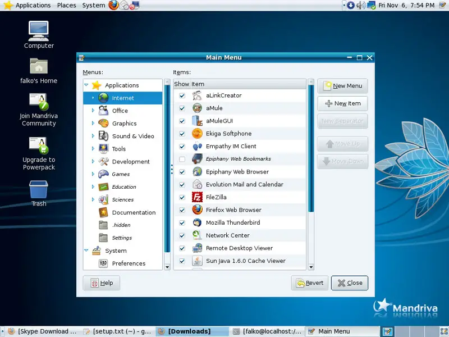This screenshot has height=337, width=449.
Task: Expand the Office submenu arrow
Action: (93, 110)
